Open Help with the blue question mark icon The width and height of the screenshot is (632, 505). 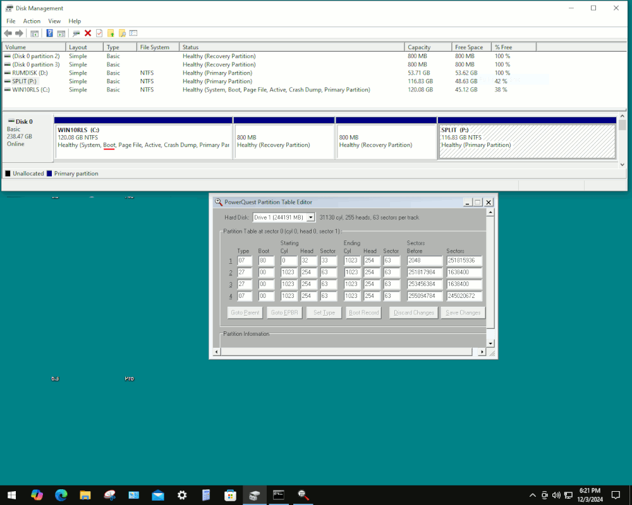click(49, 33)
